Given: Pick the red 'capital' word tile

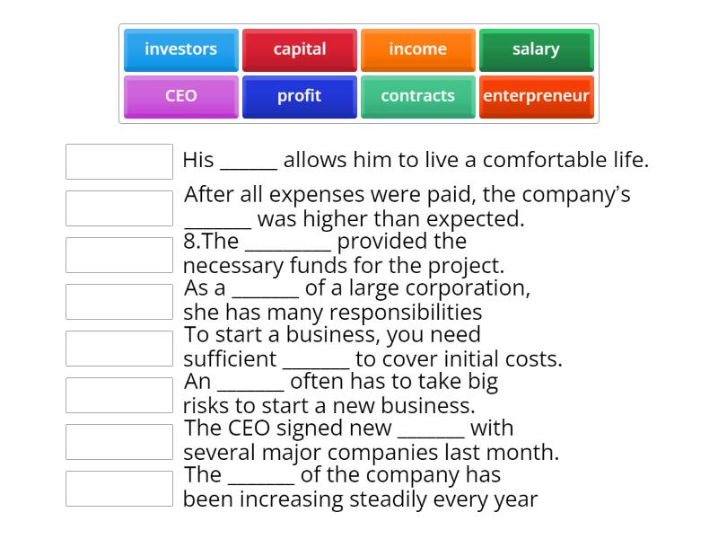Looking at the screenshot, I should pos(300,49).
